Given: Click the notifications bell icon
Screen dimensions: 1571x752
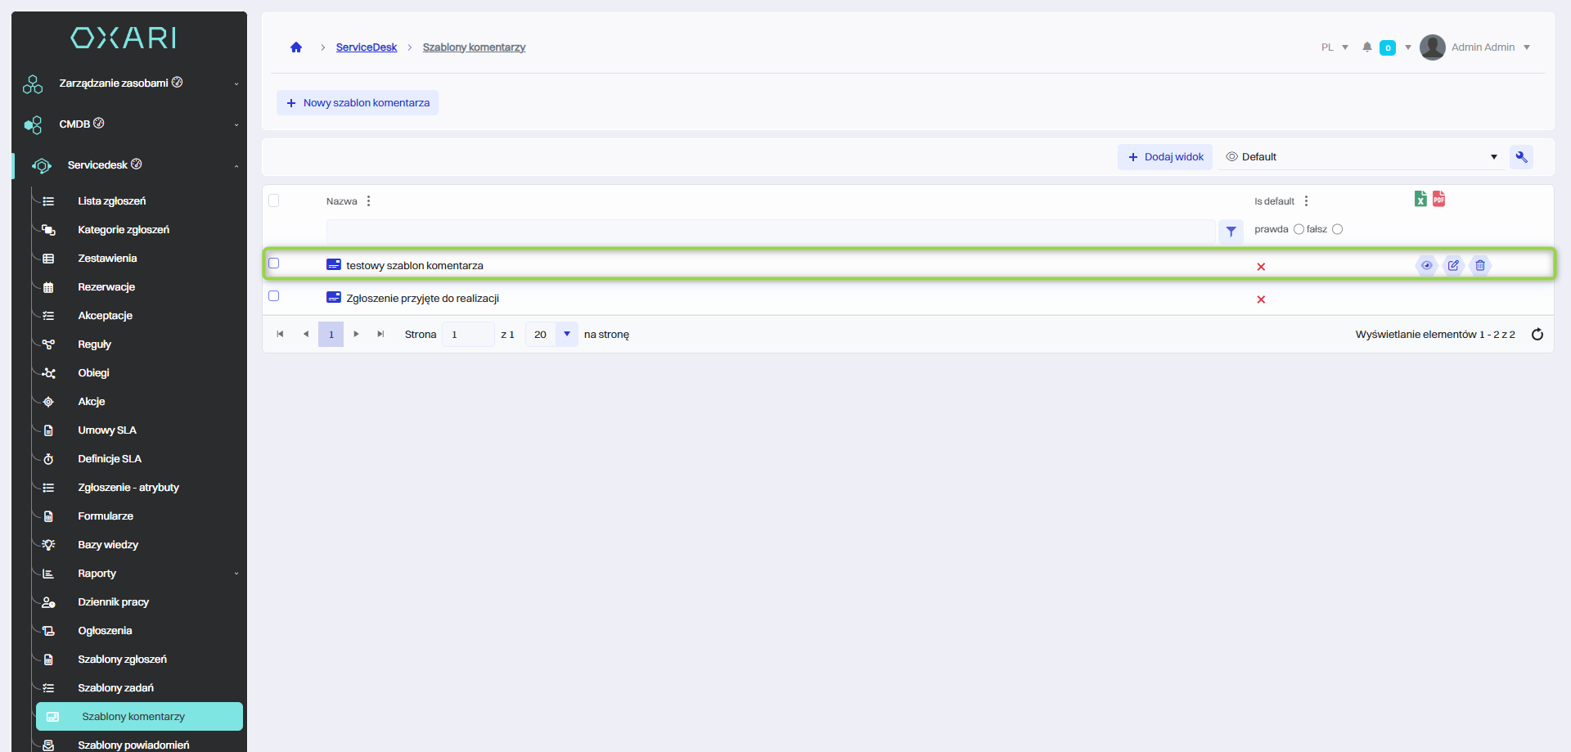Looking at the screenshot, I should coord(1366,47).
